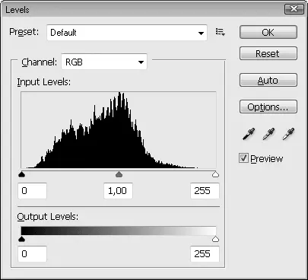Expand the Channel dropdown set to RGB
308x280 pixels.
[x=104, y=62]
